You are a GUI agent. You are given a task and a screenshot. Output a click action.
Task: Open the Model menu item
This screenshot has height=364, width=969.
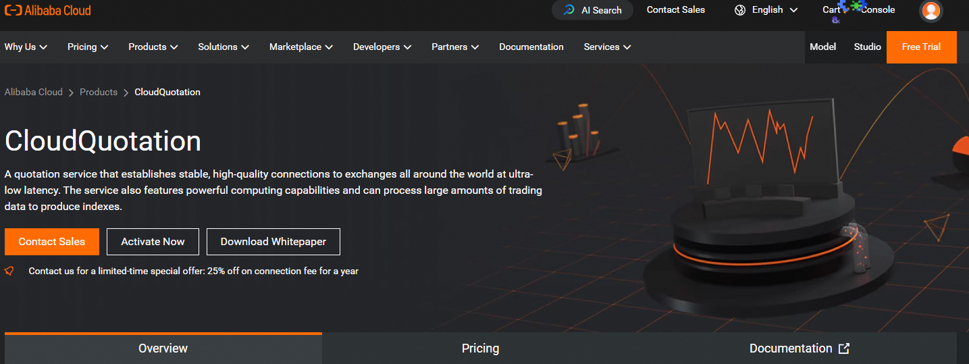[822, 47]
